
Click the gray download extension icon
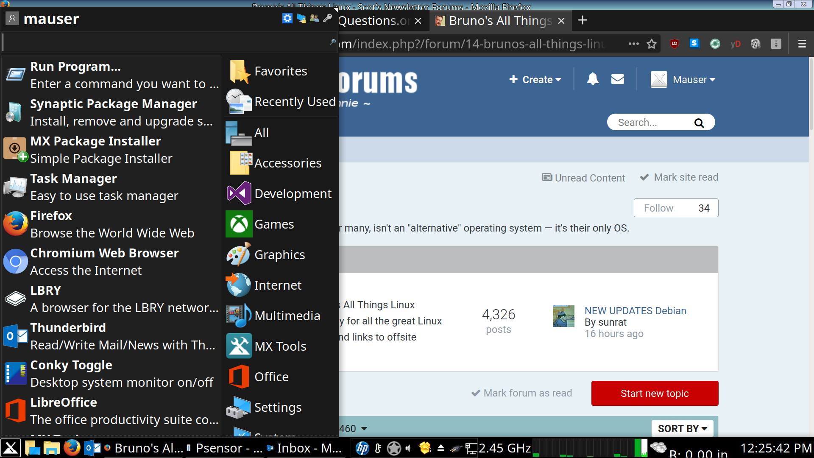[776, 44]
